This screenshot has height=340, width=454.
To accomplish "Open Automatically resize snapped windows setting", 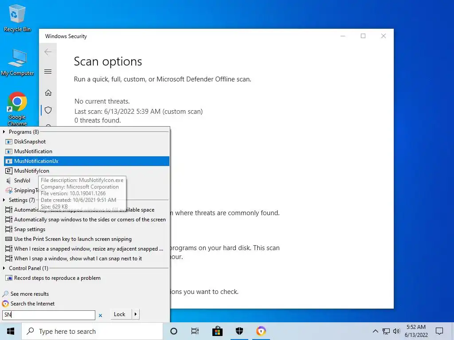I will click(86, 210).
